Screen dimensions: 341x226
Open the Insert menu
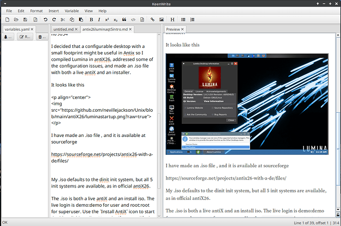tap(53, 11)
